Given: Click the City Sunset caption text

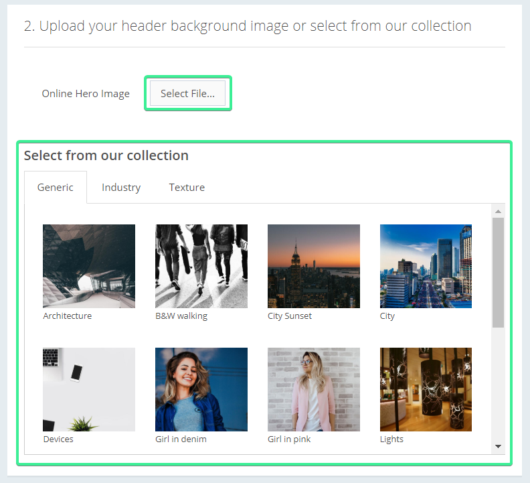Looking at the screenshot, I should (x=290, y=316).
